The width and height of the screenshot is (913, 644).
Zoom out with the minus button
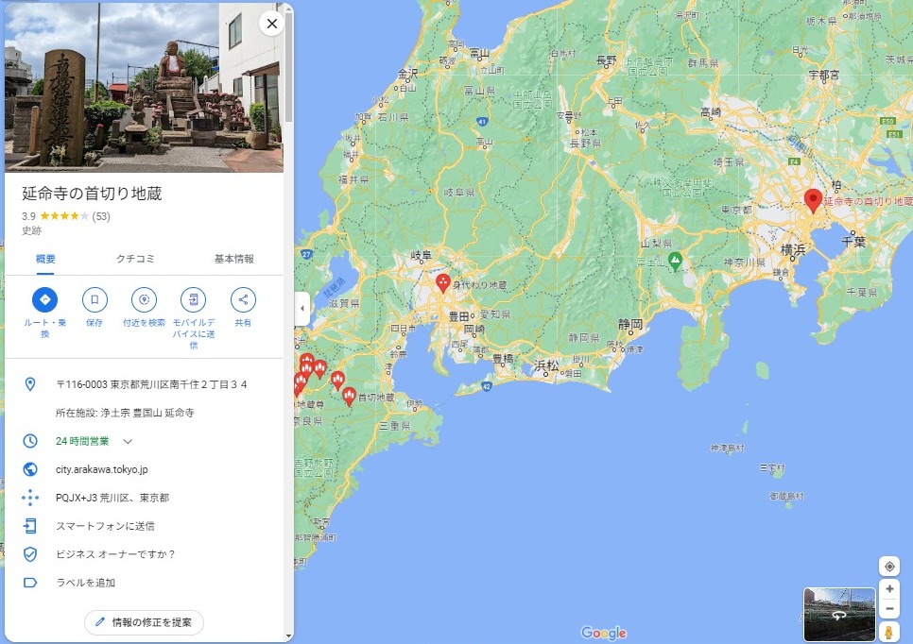(889, 609)
